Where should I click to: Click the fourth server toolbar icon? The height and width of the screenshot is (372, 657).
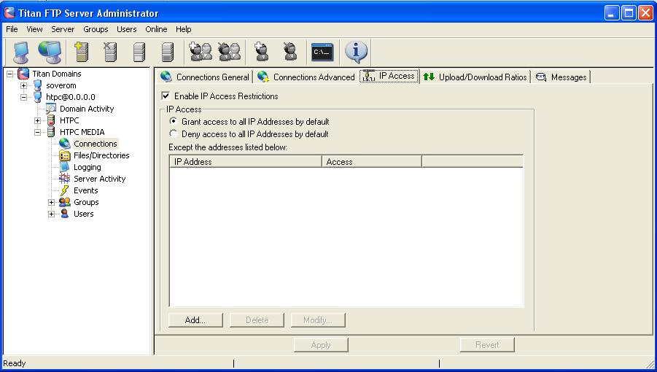pyautogui.click(x=168, y=52)
